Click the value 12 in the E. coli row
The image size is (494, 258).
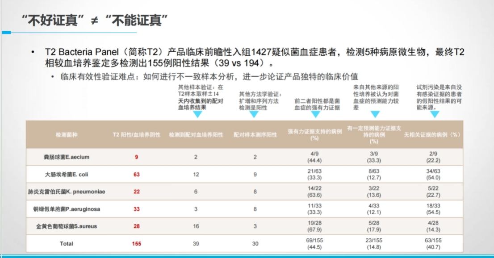coord(196,174)
